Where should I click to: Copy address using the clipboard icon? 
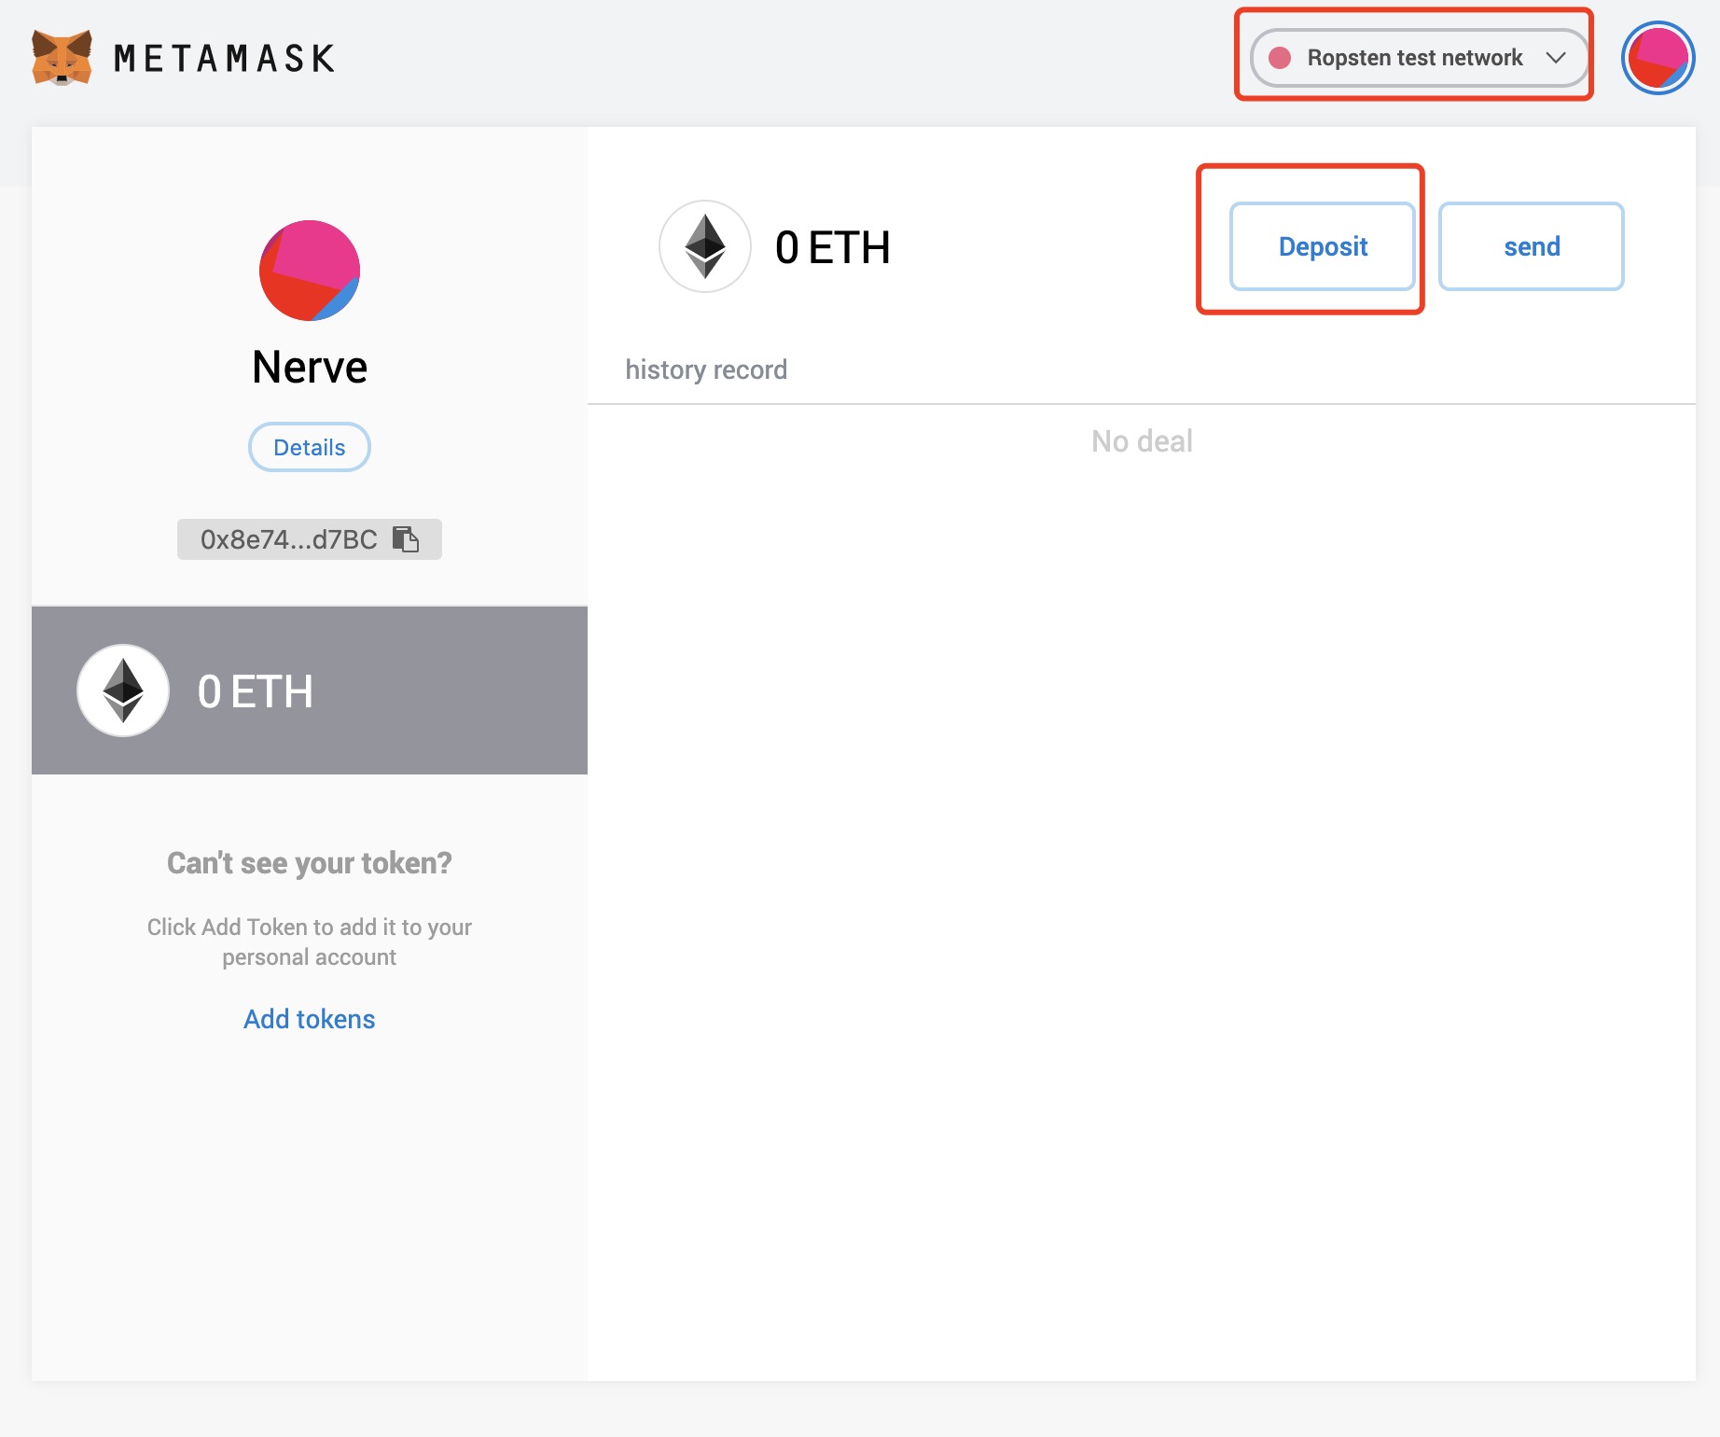(x=406, y=539)
